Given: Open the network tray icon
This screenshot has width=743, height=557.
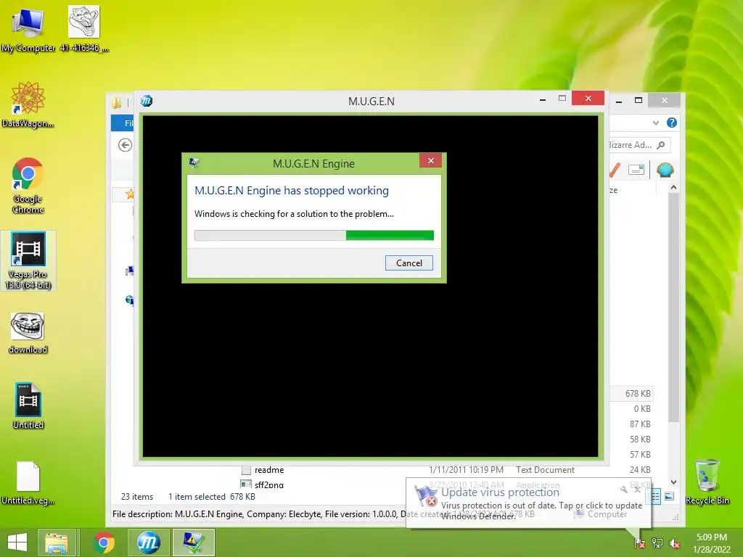Looking at the screenshot, I should pos(657,542).
